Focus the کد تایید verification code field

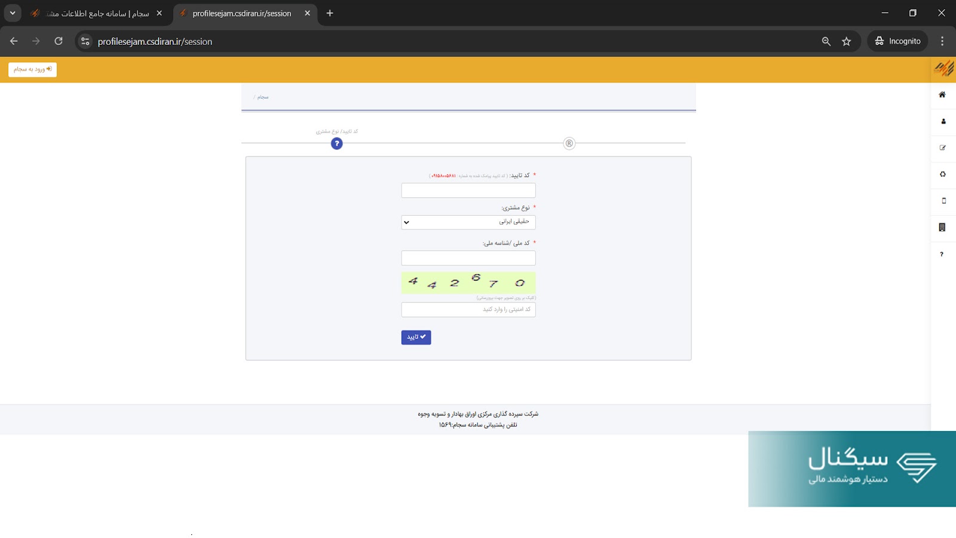tap(468, 190)
